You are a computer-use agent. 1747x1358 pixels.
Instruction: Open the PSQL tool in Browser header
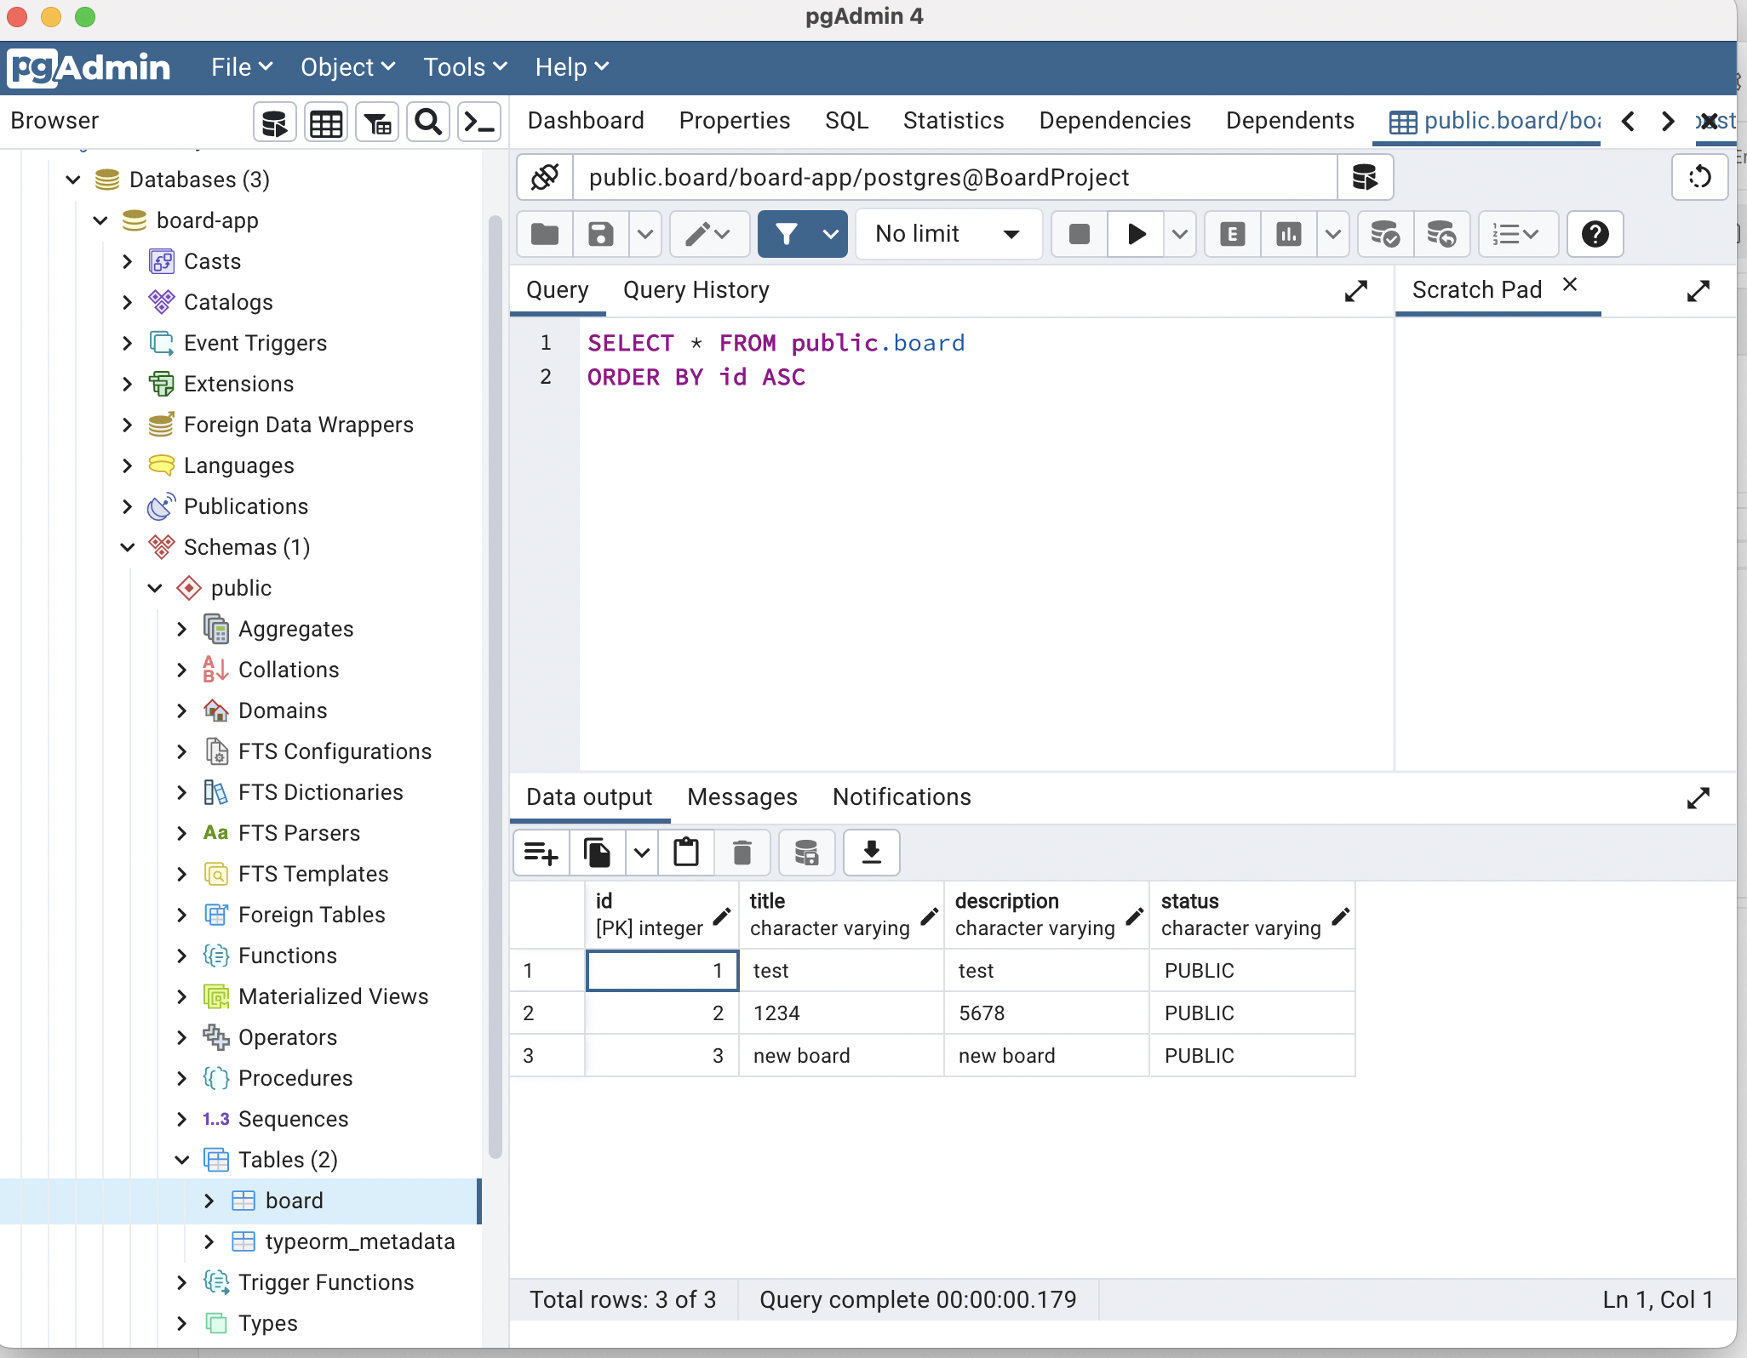[x=478, y=123]
